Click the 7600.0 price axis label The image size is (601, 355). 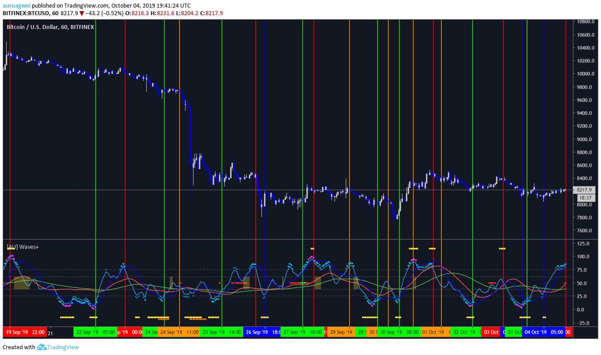[x=585, y=231]
